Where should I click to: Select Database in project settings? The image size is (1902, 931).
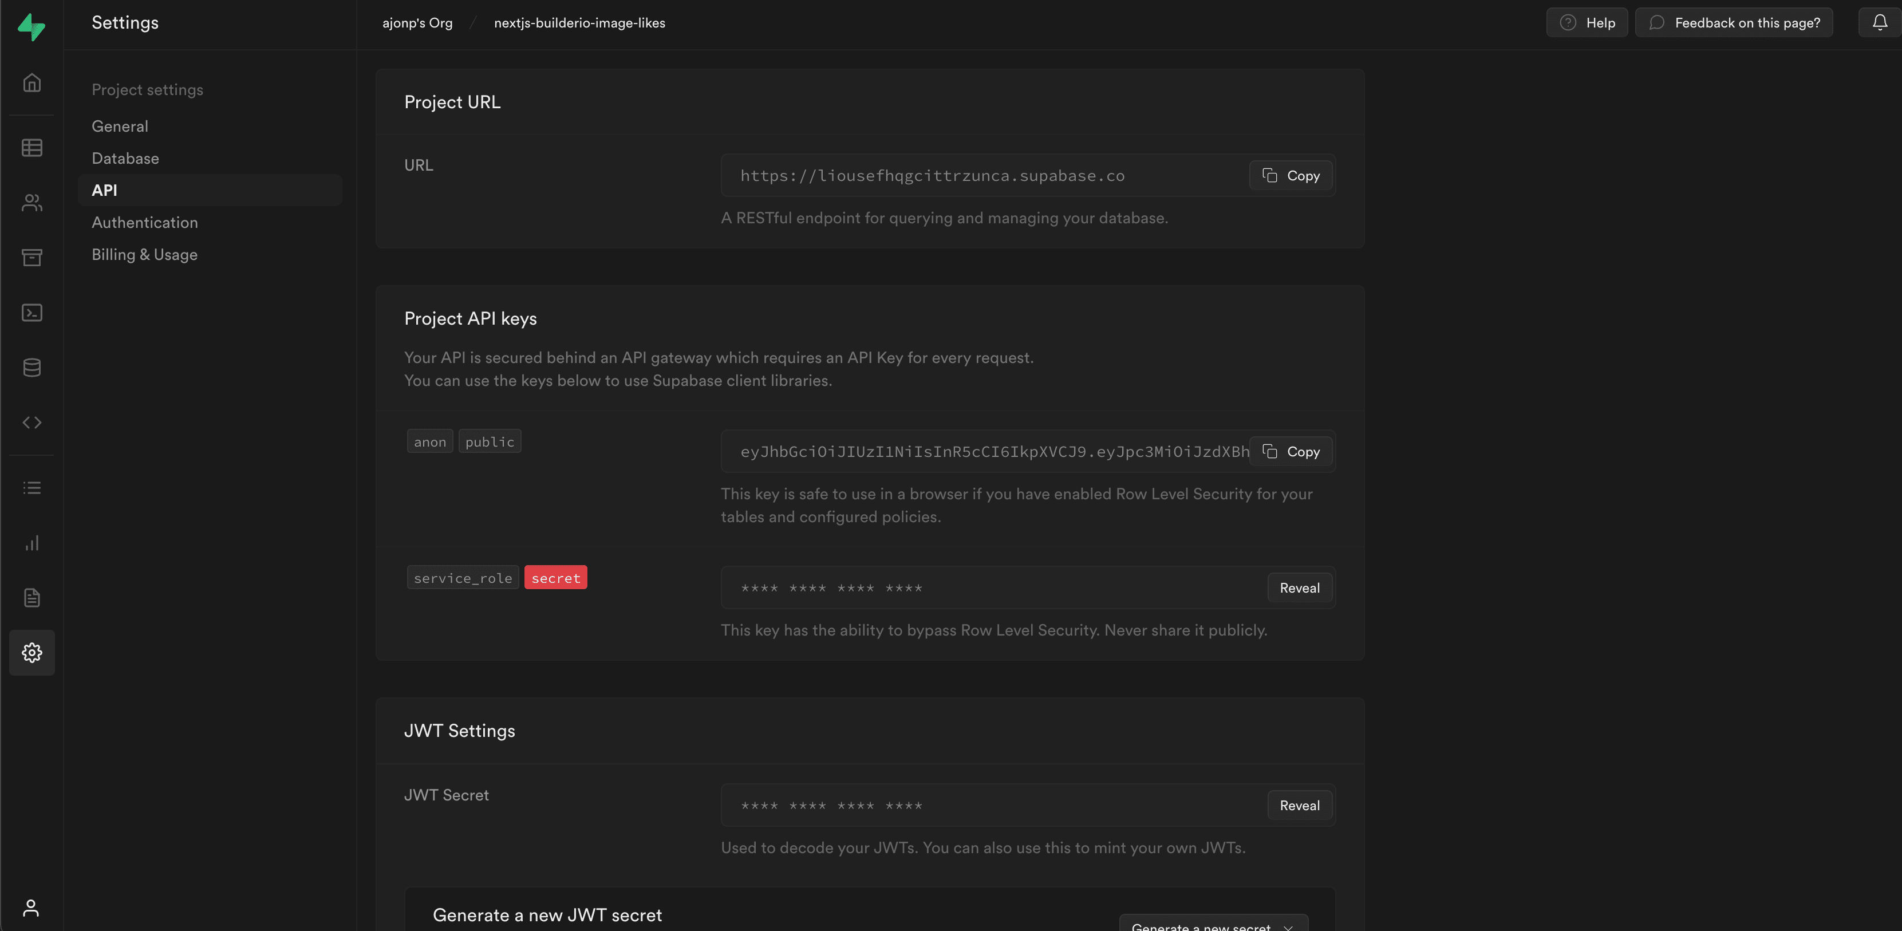[125, 158]
